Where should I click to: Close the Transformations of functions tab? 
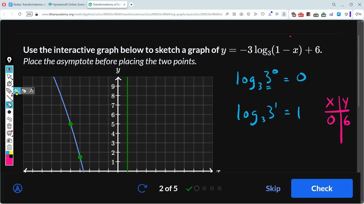124,5
